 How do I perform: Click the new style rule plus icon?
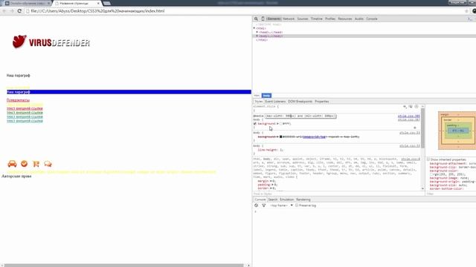pyautogui.click(x=405, y=107)
